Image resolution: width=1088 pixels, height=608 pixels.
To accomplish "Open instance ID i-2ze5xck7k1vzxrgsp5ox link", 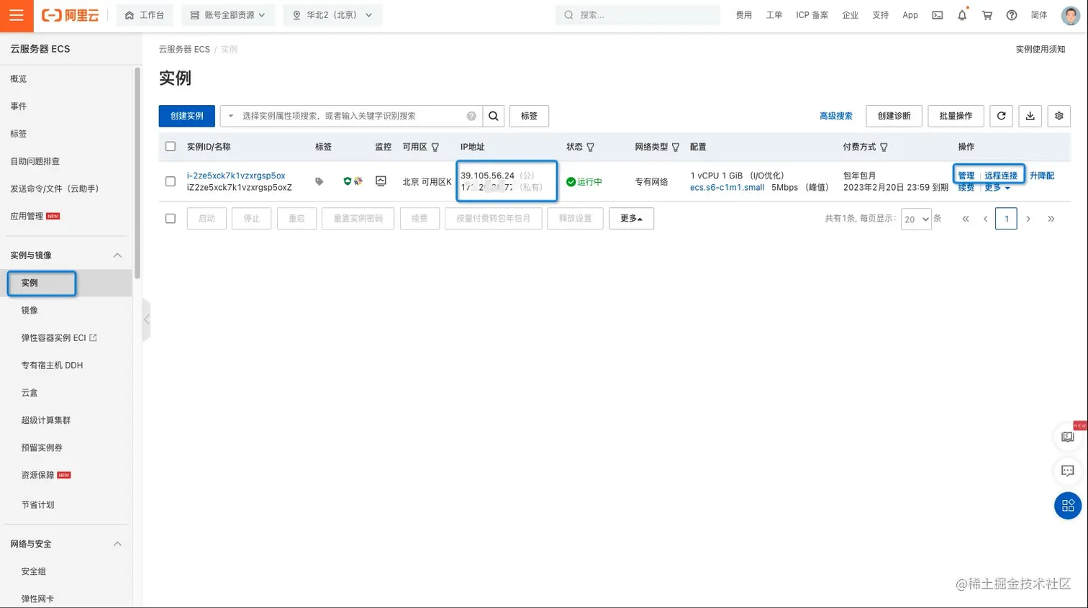I will click(236, 176).
